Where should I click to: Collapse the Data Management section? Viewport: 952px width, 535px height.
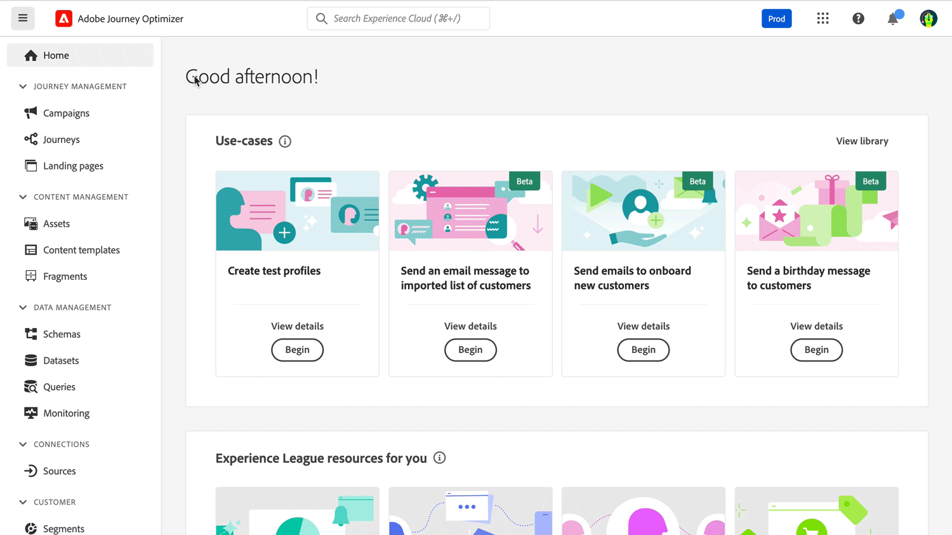[x=23, y=307]
